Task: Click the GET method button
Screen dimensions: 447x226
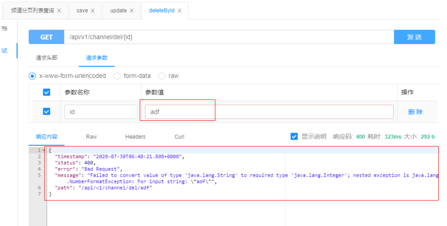Action: (x=46, y=37)
